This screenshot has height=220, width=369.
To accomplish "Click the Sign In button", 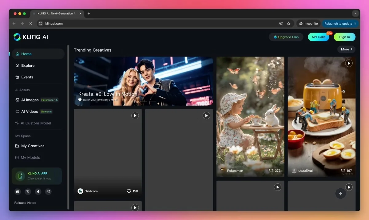I will point(344,37).
